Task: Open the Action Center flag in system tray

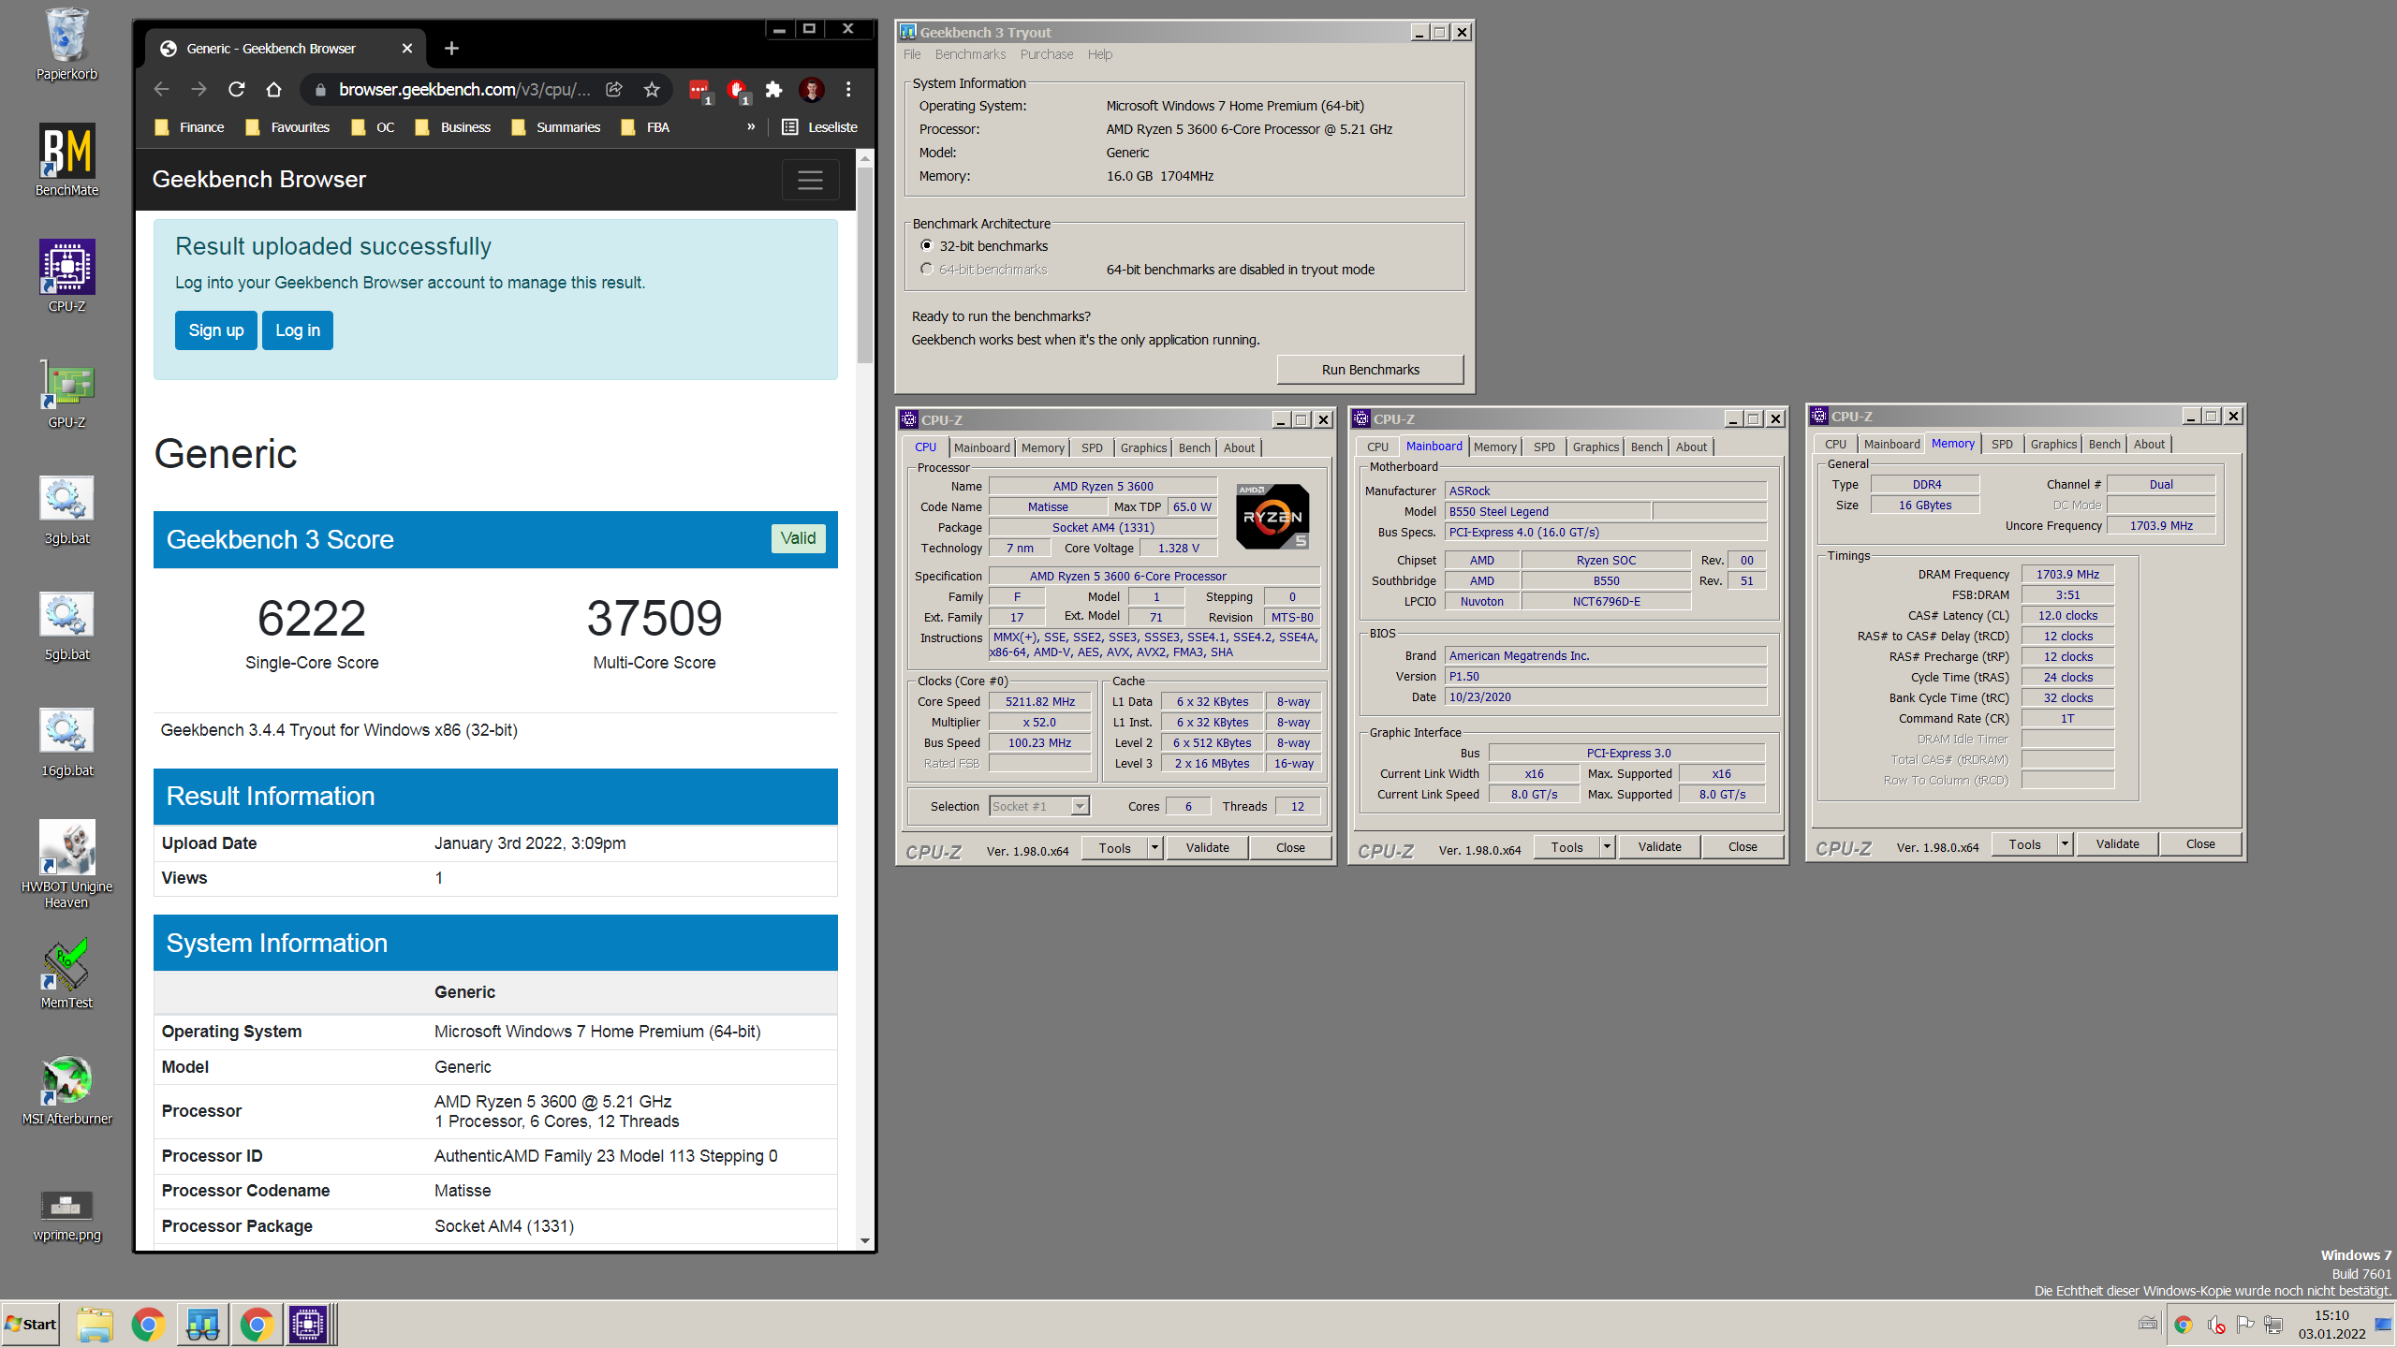Action: (x=2244, y=1324)
